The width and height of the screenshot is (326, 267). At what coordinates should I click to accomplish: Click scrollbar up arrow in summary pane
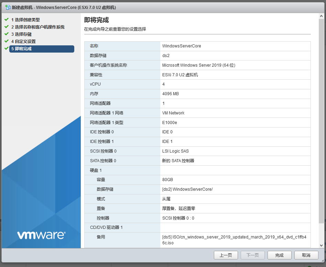pos(322,16)
